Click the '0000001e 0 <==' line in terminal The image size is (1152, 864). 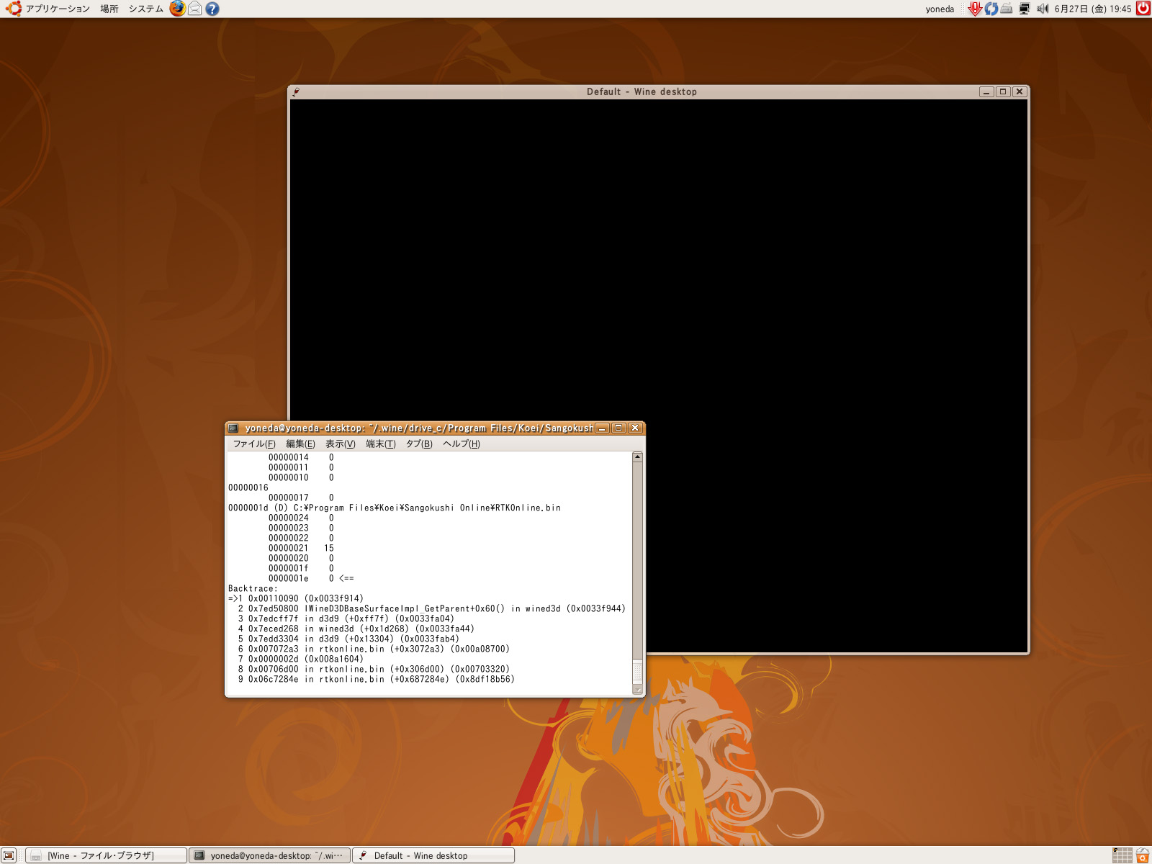311,578
